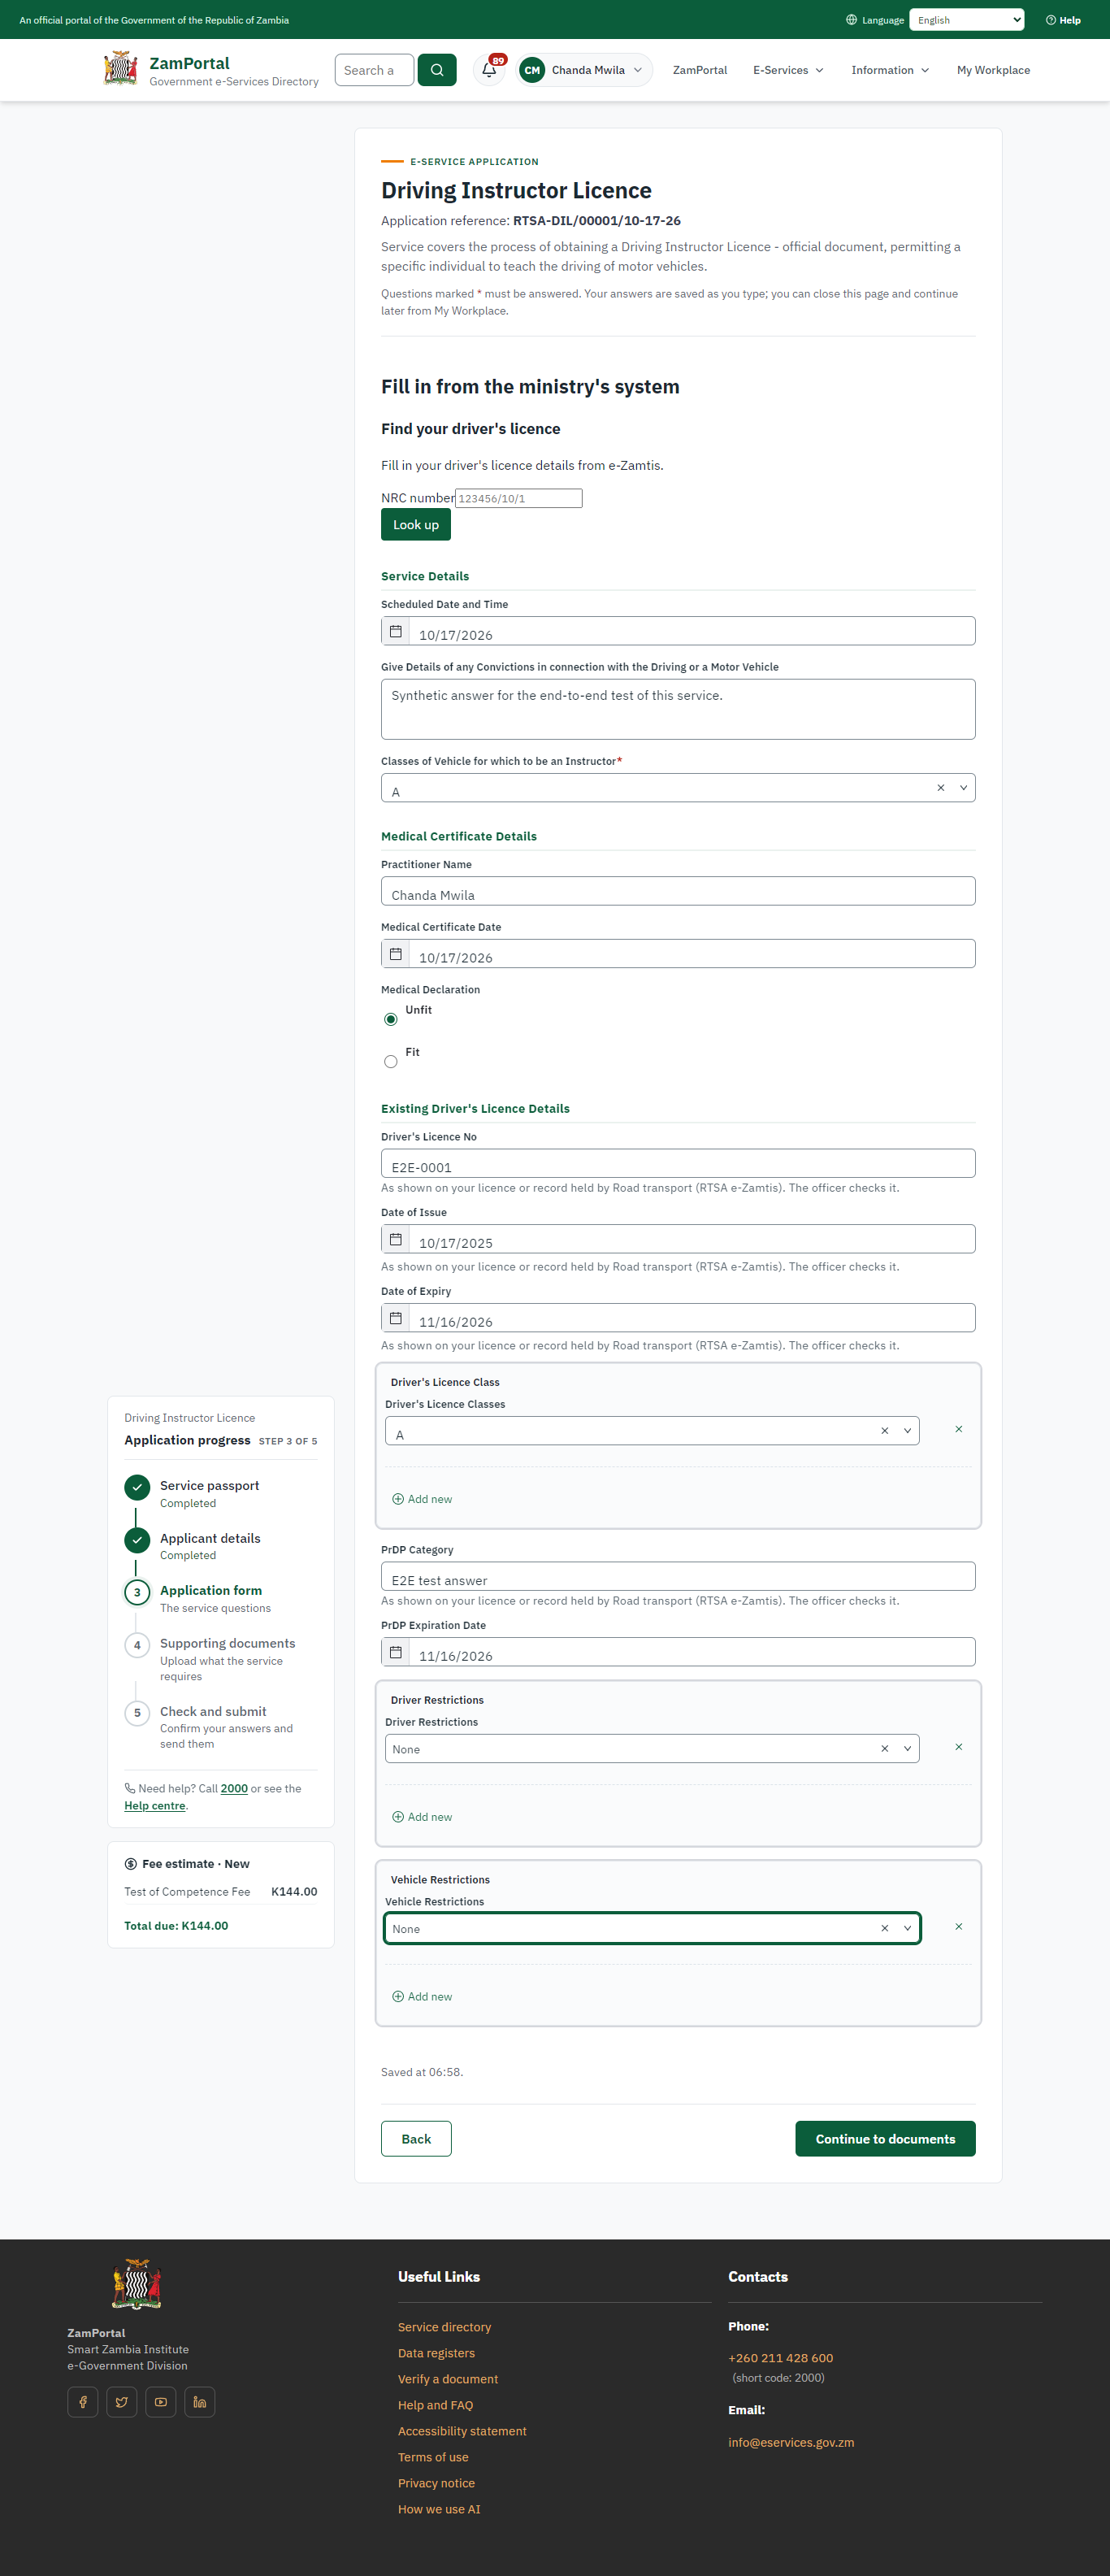This screenshot has width=1110, height=2576.
Task: Add new Vehicle Restrictions entry
Action: tap(422, 1996)
